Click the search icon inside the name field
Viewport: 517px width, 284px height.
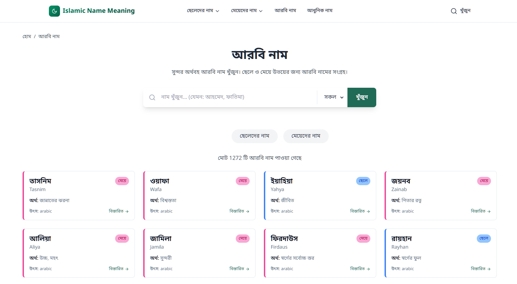tap(152, 97)
